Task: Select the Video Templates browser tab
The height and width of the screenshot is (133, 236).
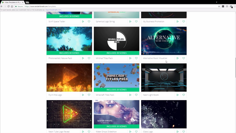Action: [13, 2]
